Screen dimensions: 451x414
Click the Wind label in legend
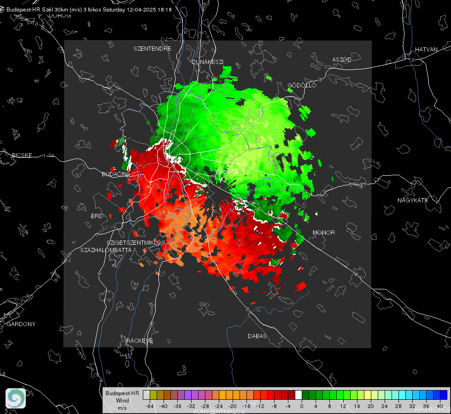[x=122, y=400]
